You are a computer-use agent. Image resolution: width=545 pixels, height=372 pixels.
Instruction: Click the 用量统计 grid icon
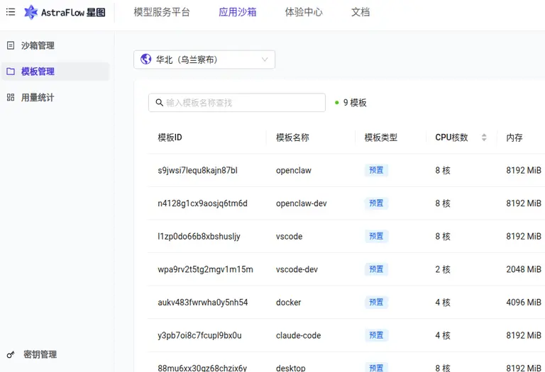[11, 98]
